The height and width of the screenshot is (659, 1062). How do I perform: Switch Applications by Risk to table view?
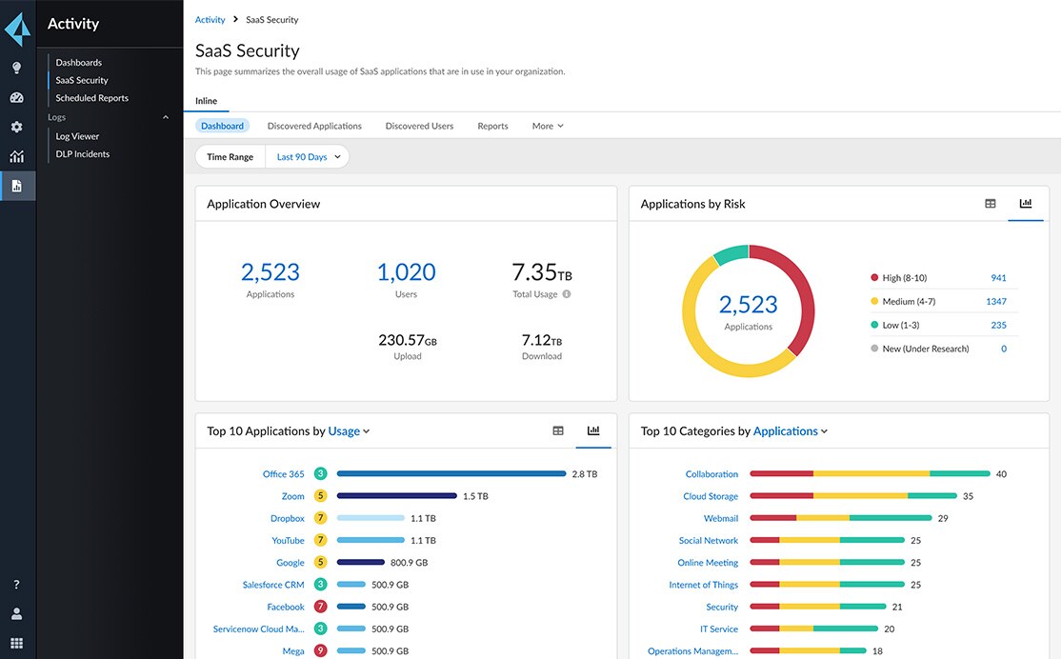pos(992,203)
